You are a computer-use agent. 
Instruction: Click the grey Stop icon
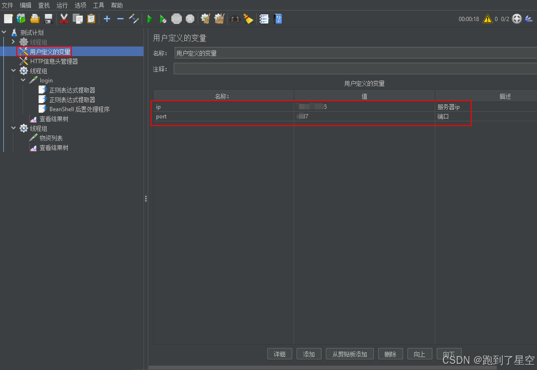pyautogui.click(x=177, y=19)
